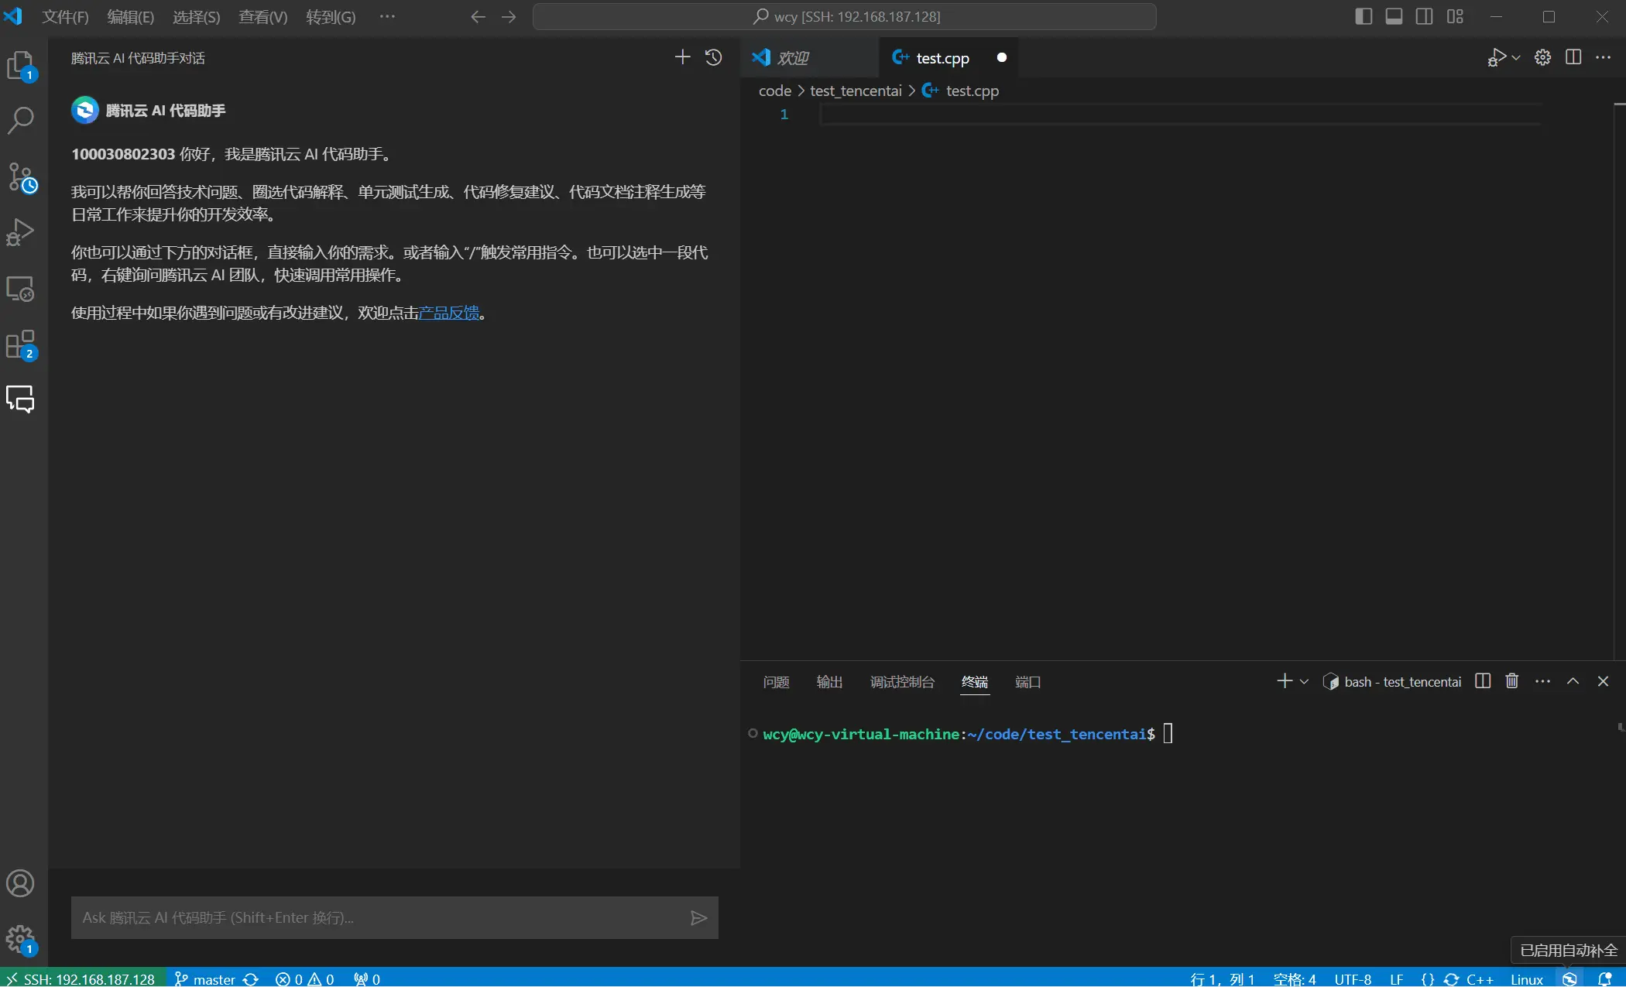Switch to the 输出 panel tab
1626x987 pixels.
point(829,682)
